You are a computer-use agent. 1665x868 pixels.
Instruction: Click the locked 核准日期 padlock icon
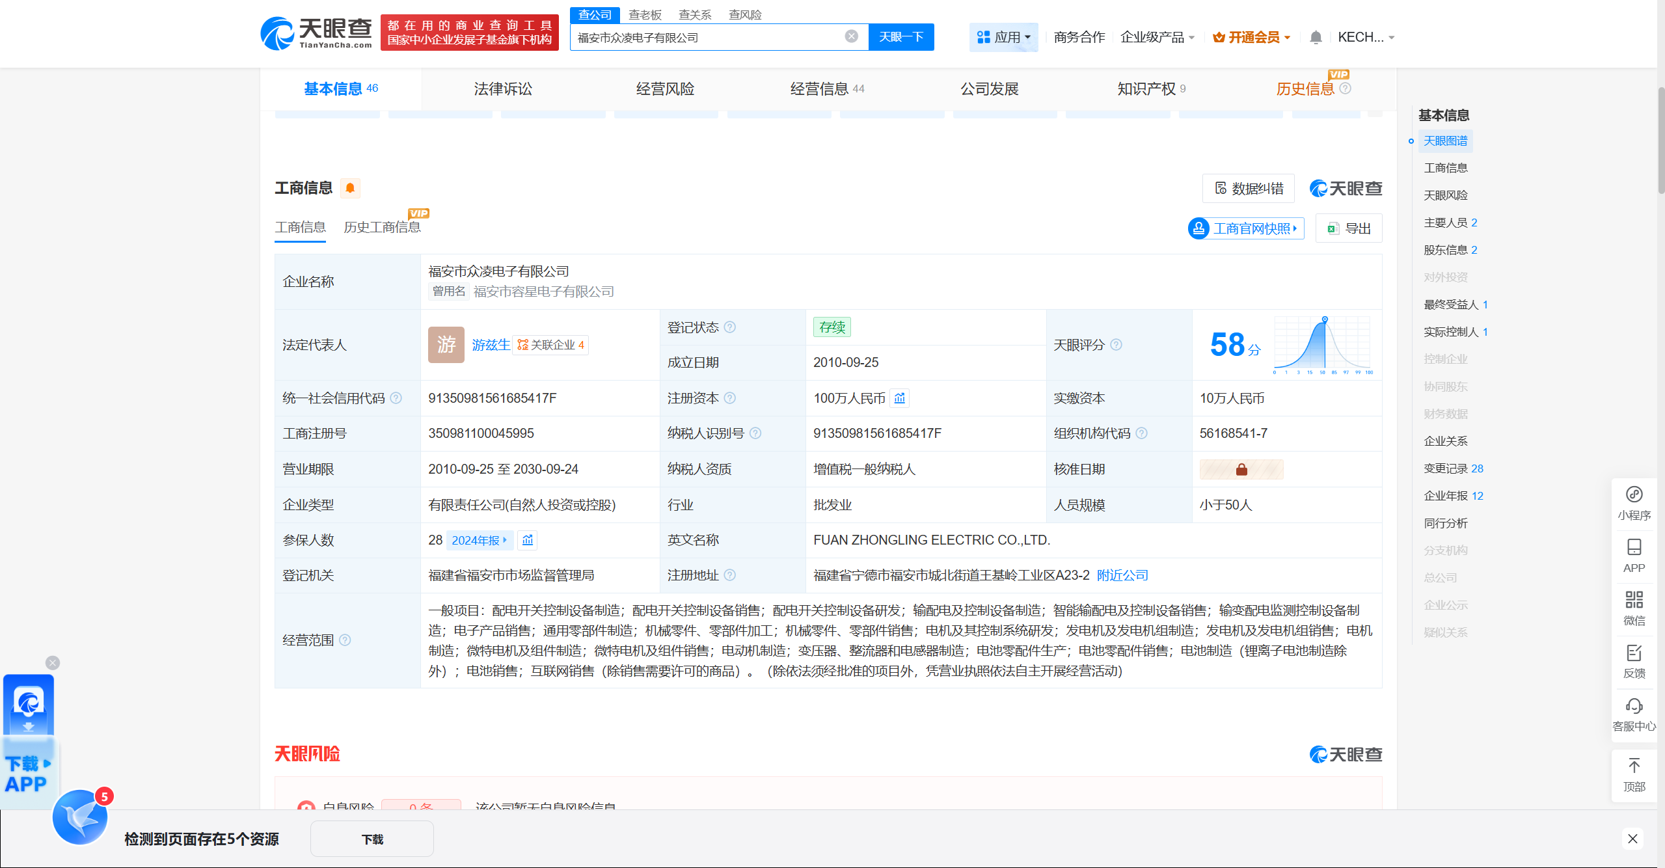click(1241, 469)
